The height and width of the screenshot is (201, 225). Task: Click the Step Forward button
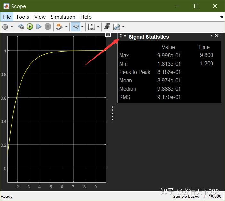(x=39, y=27)
